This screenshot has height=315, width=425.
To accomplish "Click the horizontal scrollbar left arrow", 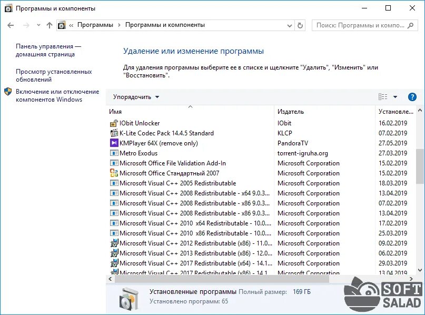I will click(110, 279).
